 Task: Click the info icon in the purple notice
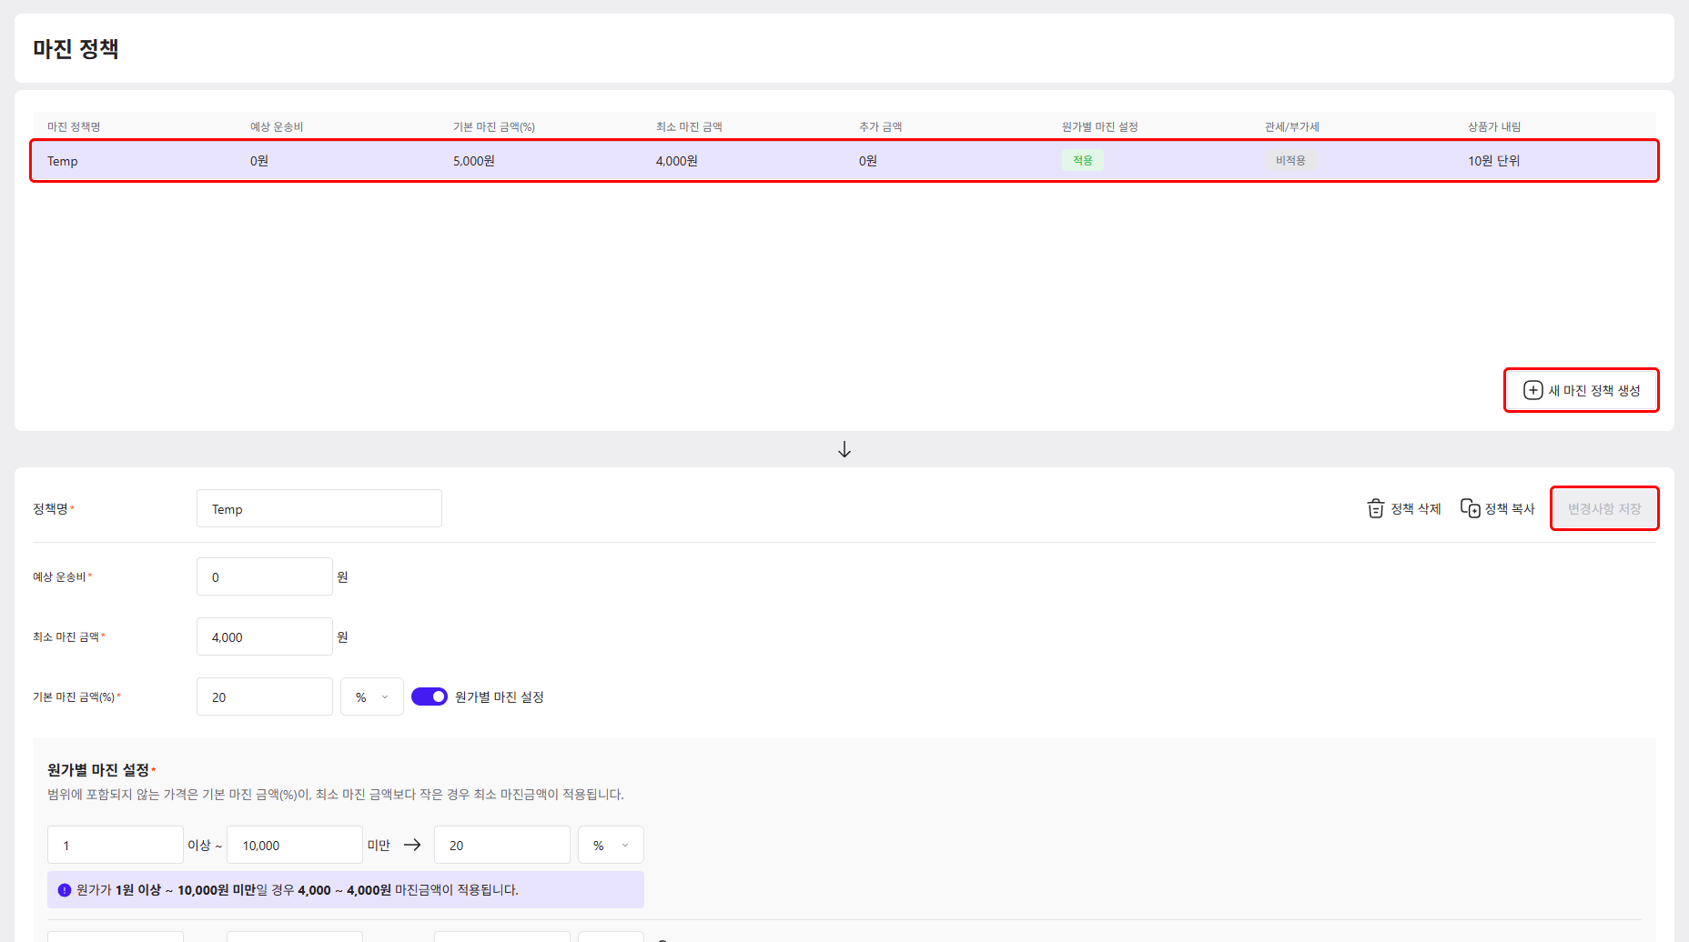(x=65, y=890)
